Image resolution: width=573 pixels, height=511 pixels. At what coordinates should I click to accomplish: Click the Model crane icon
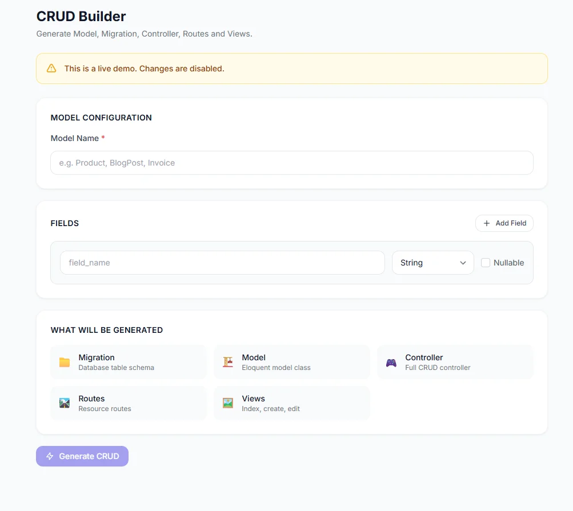[x=228, y=362]
